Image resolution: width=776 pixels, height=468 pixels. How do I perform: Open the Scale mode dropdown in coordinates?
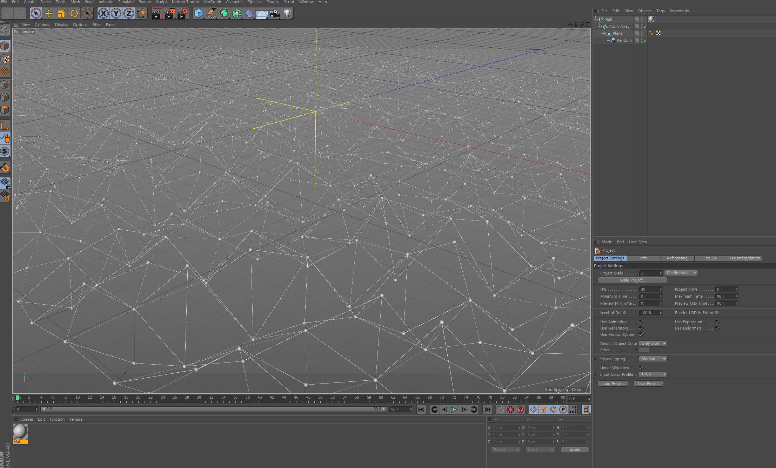pyautogui.click(x=540, y=450)
